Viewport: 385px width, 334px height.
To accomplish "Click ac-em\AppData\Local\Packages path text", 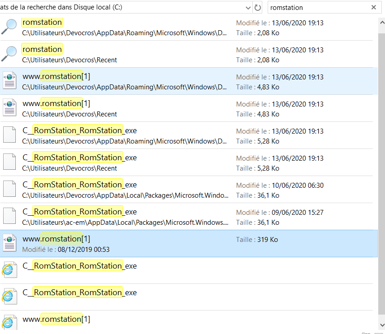I will [125, 222].
